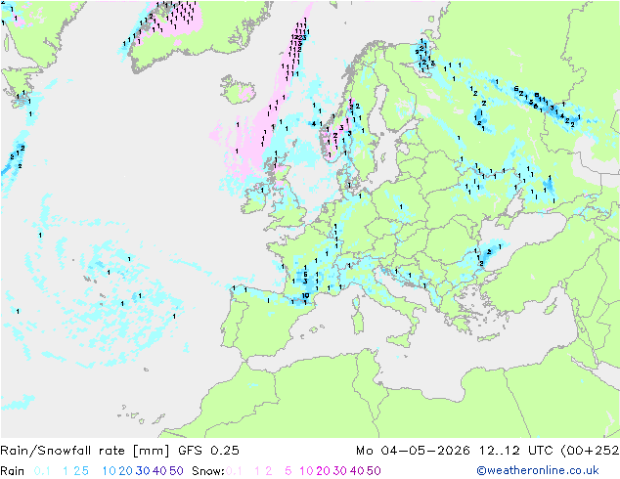Click the snow legend value 10
The height and width of the screenshot is (479, 620).
click(x=306, y=471)
